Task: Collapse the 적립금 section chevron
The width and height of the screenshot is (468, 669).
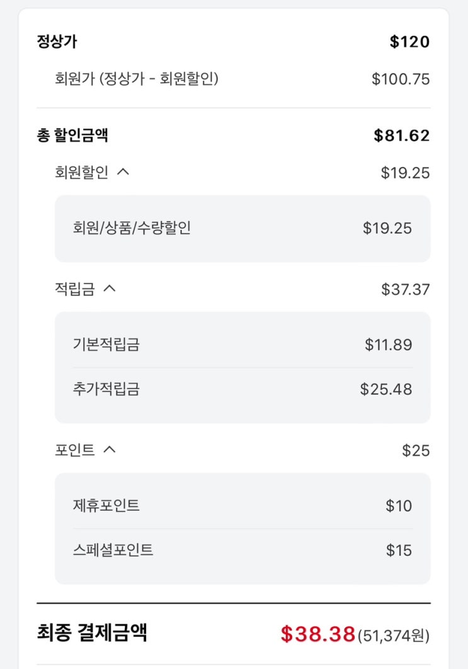Action: 110,289
